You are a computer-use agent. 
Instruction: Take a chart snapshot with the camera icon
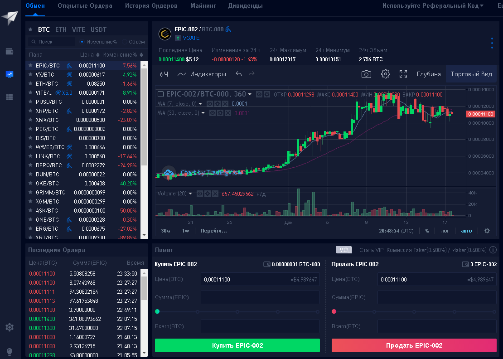click(x=366, y=74)
